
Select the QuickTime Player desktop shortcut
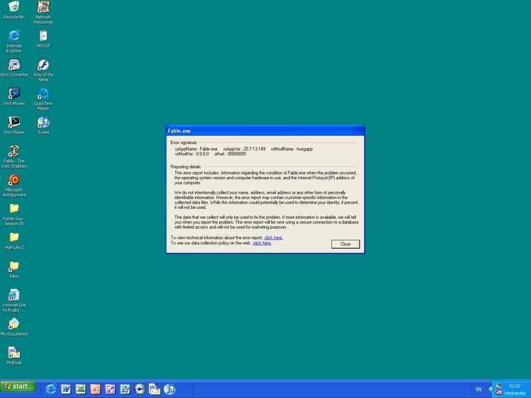(x=43, y=98)
